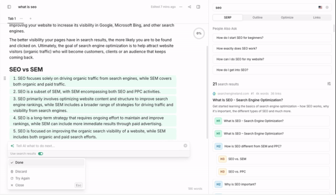The height and width of the screenshot is (195, 336).
Task: Click H3 'SEO vs. PPC' heading item
Action: (x=273, y=171)
